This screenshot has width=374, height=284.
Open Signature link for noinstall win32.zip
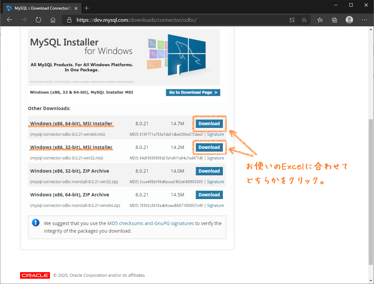(x=215, y=182)
